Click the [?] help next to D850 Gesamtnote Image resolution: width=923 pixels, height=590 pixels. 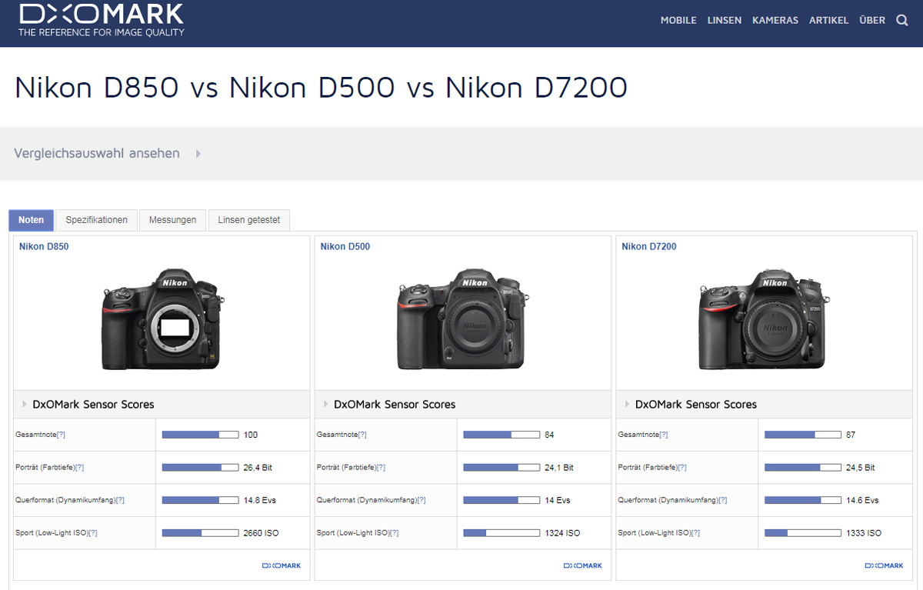pos(62,435)
